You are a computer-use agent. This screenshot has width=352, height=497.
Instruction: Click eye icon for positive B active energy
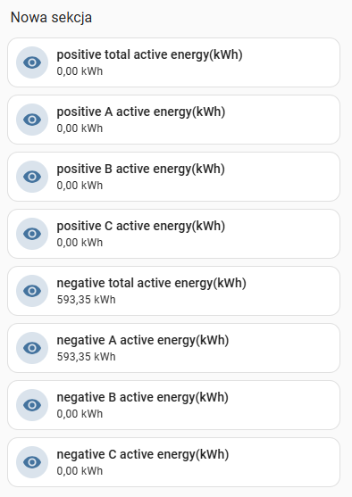(32, 177)
